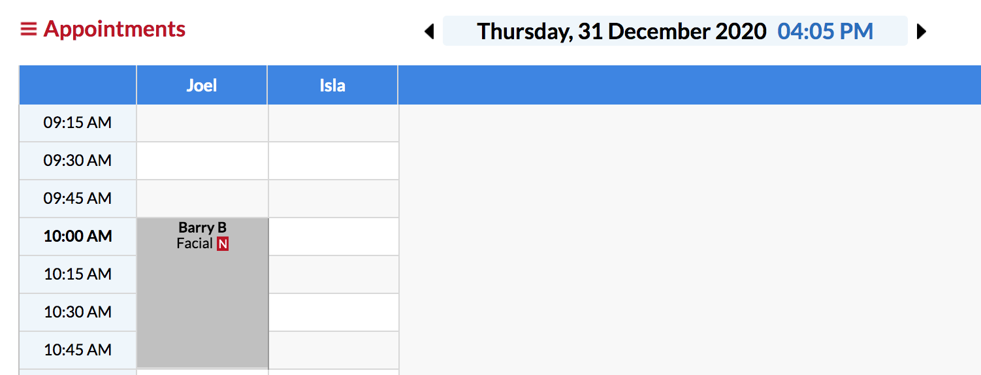Select the 10:00 AM time label

pyautogui.click(x=78, y=236)
